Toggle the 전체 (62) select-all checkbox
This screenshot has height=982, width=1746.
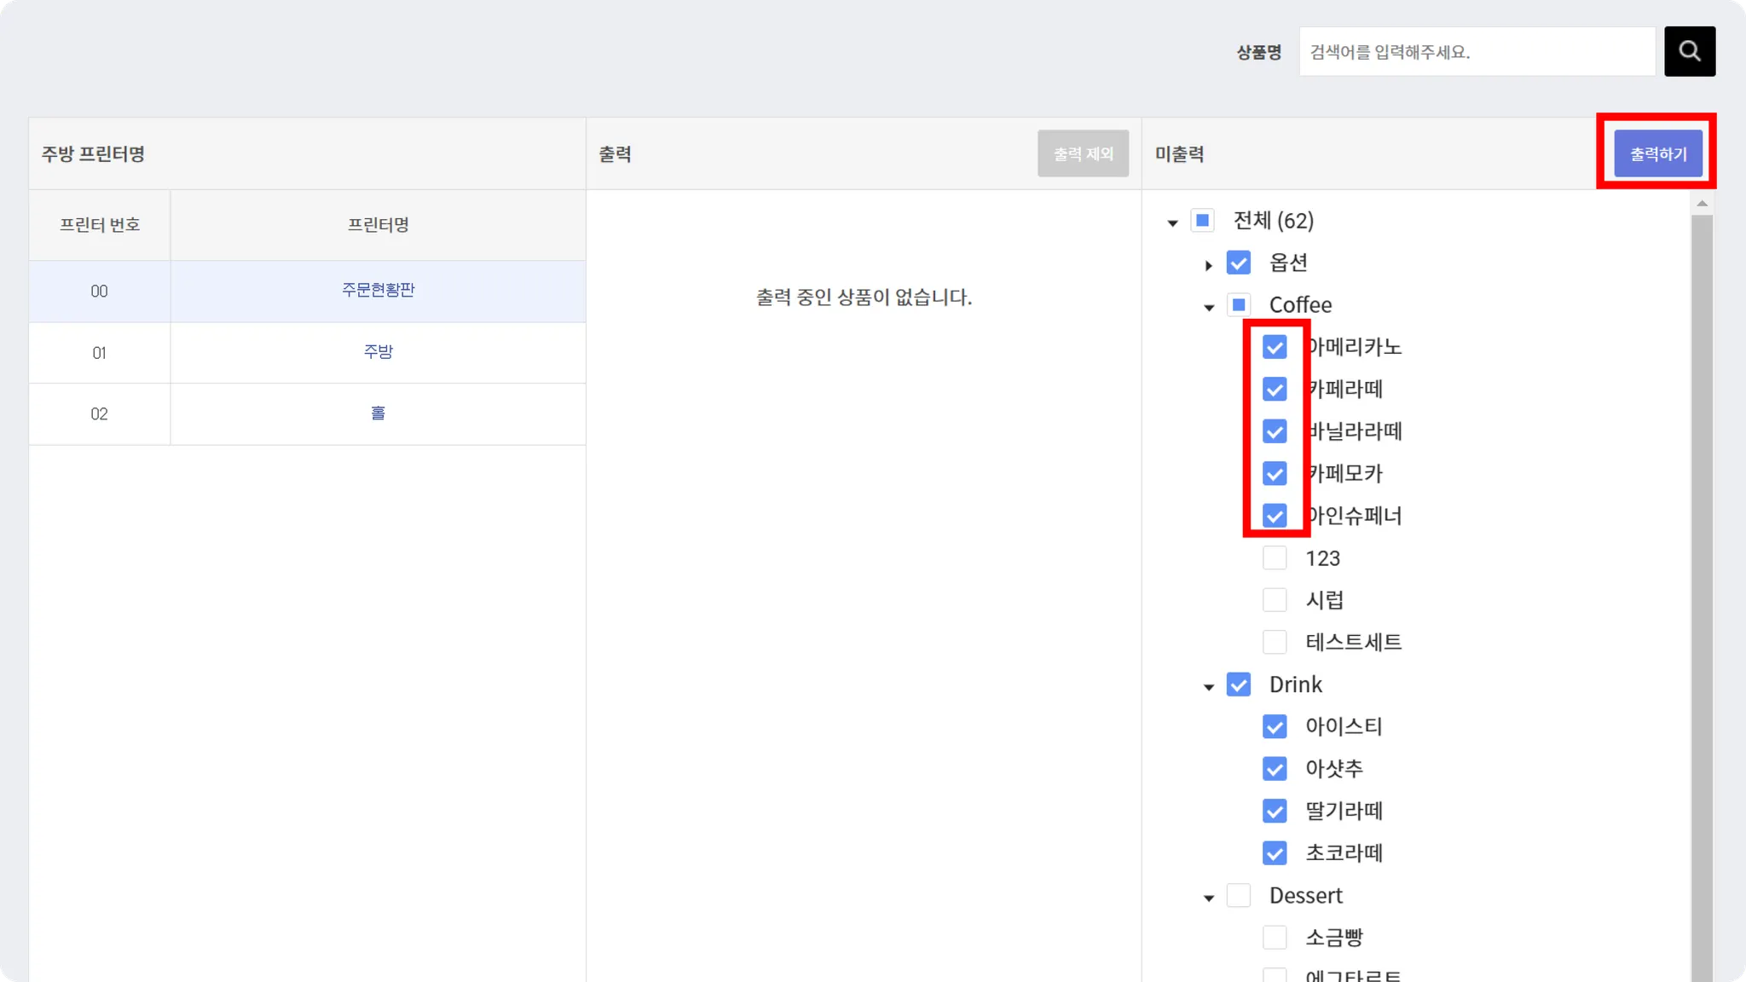point(1202,221)
